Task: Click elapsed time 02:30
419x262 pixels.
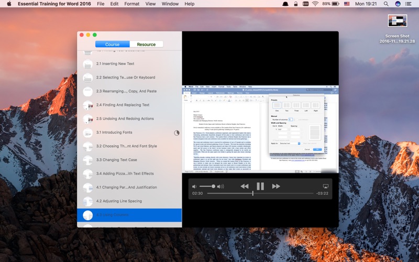Action: click(197, 193)
